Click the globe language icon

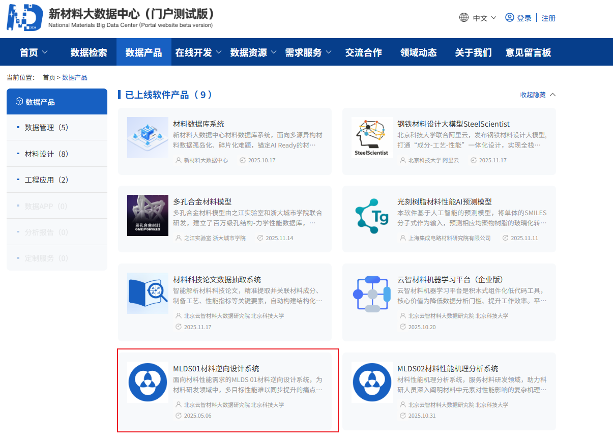click(x=464, y=18)
